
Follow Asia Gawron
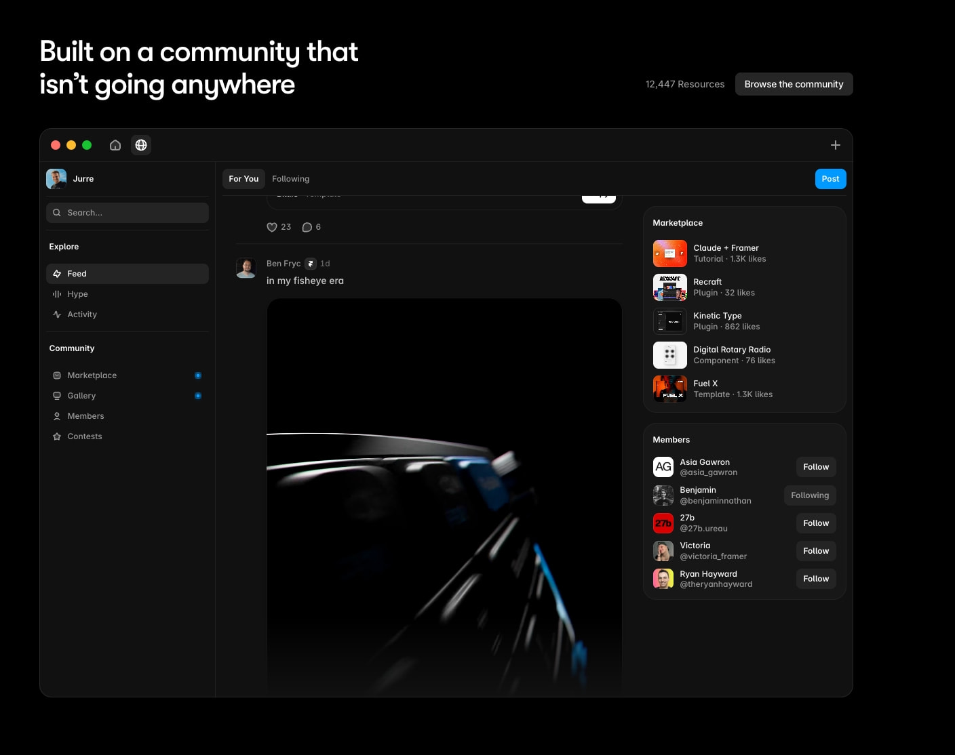816,467
